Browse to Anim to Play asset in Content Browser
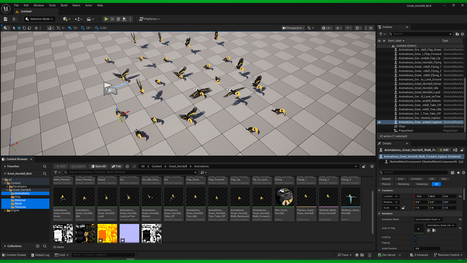Image resolution: width=467 pixels, height=263 pixels. [434, 231]
